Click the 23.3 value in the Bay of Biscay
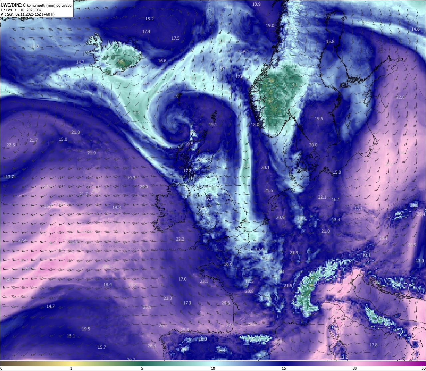This screenshot has width=426, height=371. click(168, 298)
